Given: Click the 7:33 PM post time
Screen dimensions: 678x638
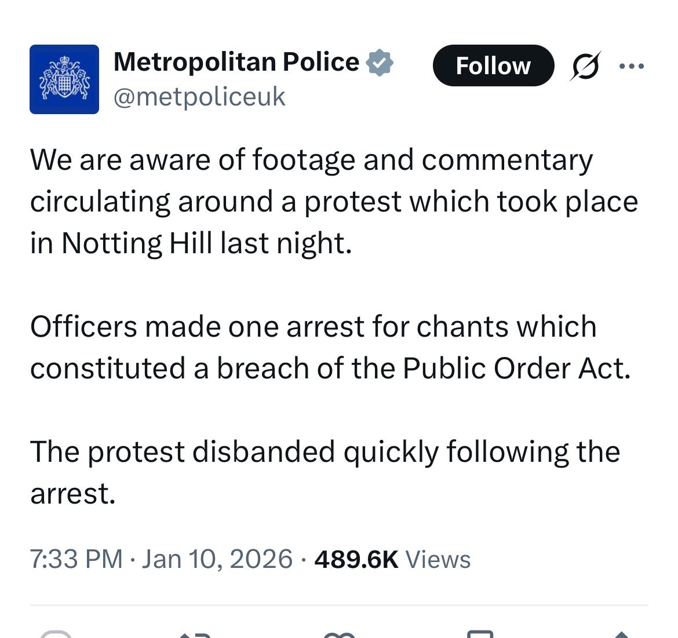Looking at the screenshot, I should pyautogui.click(x=76, y=559).
